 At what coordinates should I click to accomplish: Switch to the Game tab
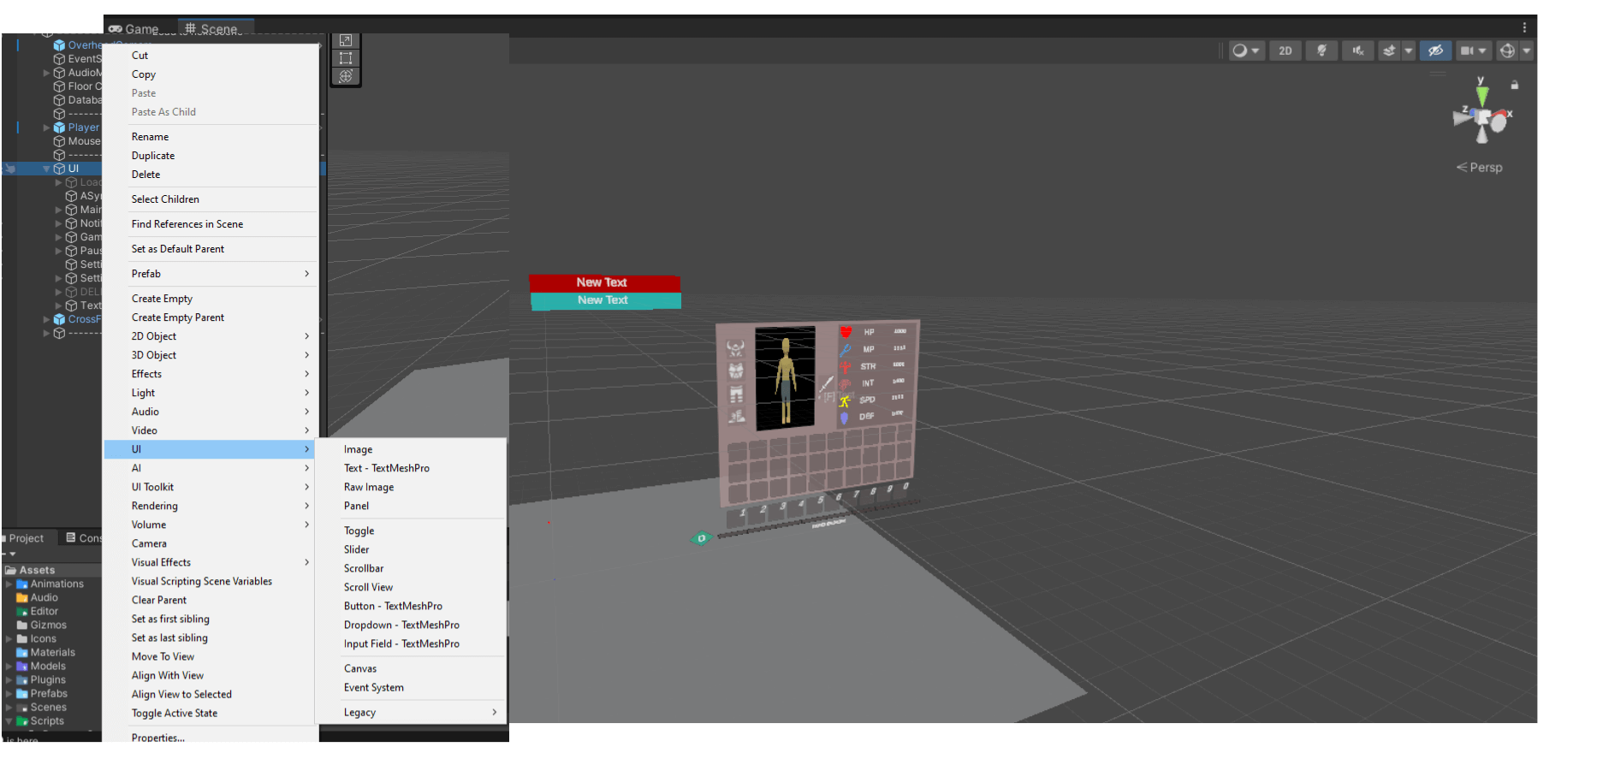click(134, 29)
